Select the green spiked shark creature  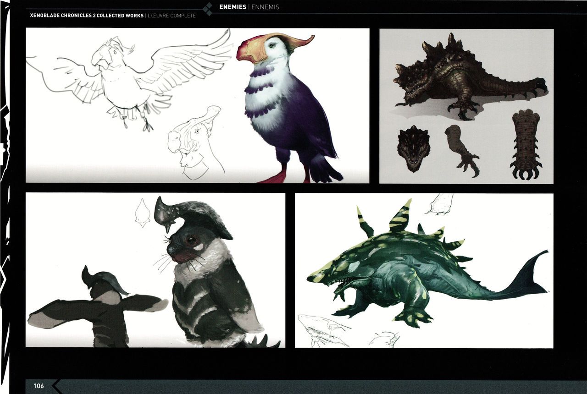pyautogui.click(x=413, y=270)
